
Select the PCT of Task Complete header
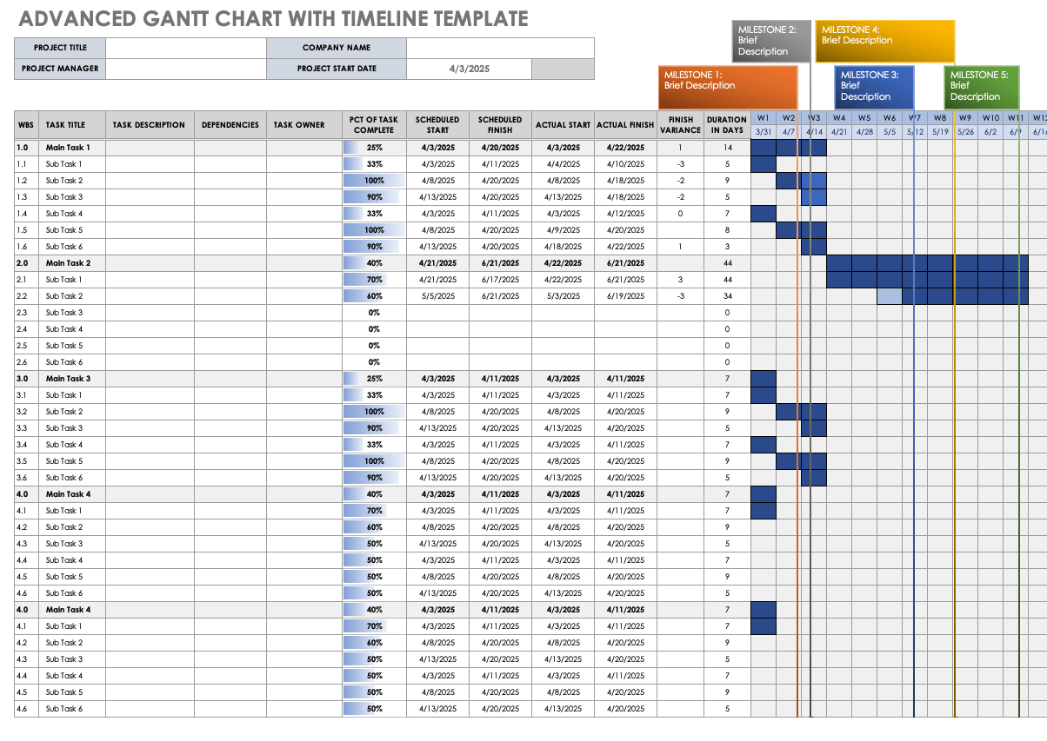[x=374, y=125]
